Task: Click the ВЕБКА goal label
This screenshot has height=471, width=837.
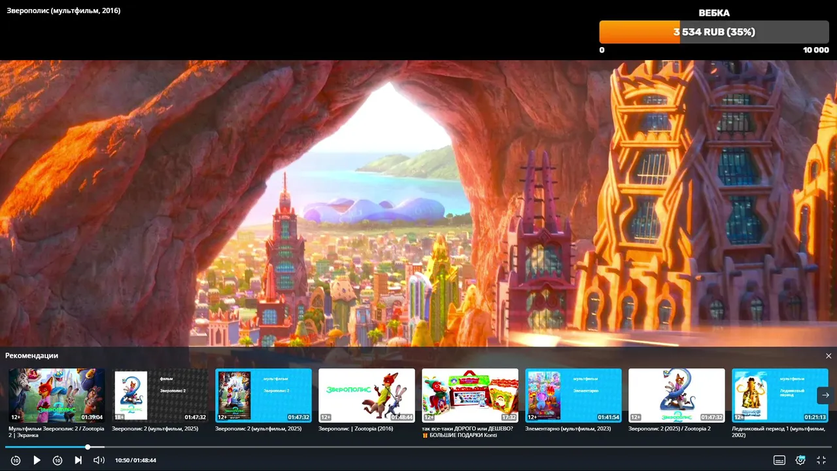Action: click(714, 12)
